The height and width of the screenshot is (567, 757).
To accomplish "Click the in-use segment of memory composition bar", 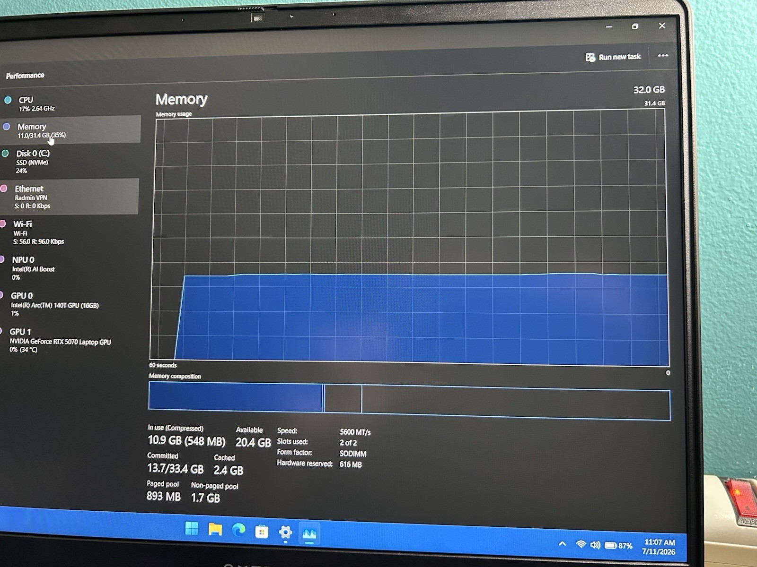I will click(x=236, y=396).
